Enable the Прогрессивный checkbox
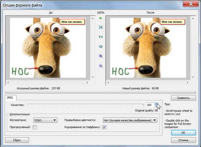The image size is (201, 147). [x=35, y=127]
